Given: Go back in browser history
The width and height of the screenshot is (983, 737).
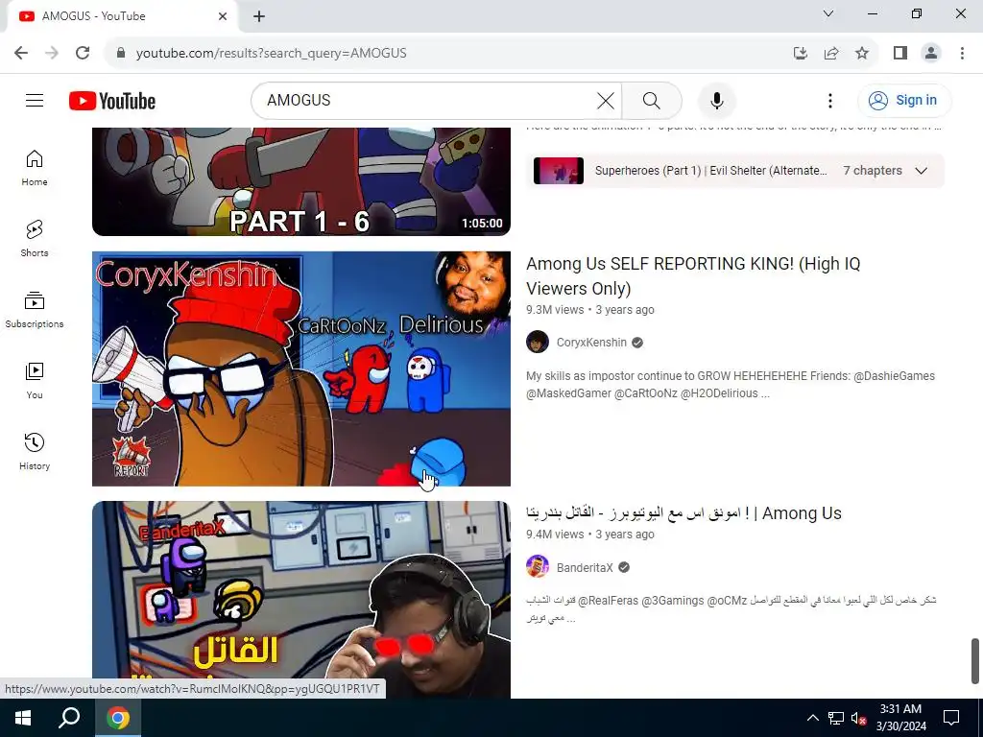Looking at the screenshot, I should [x=21, y=53].
